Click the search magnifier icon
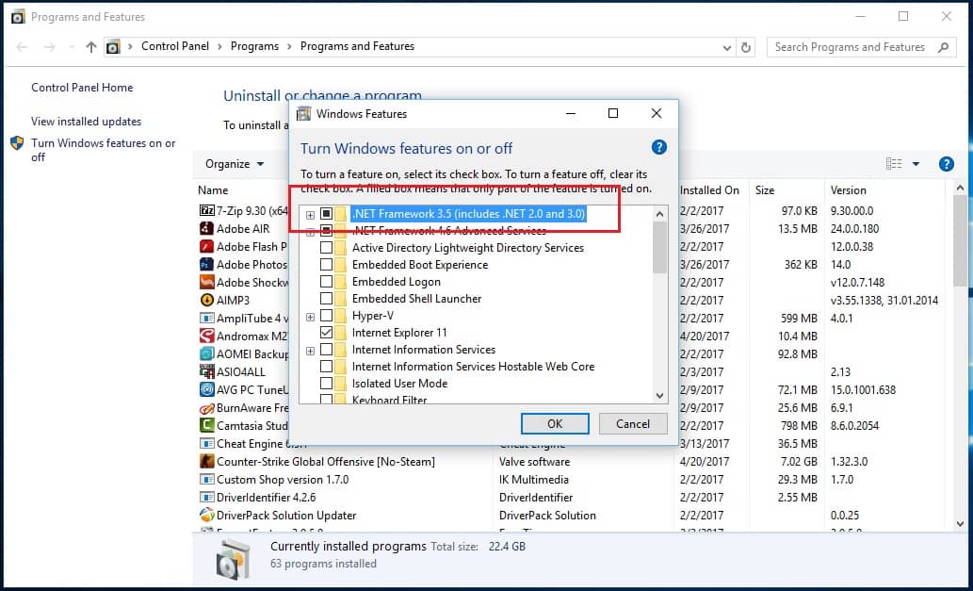Viewport: 973px width, 591px height. click(x=943, y=47)
